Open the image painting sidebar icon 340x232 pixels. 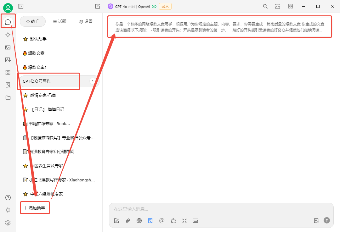pyautogui.click(x=8, y=47)
